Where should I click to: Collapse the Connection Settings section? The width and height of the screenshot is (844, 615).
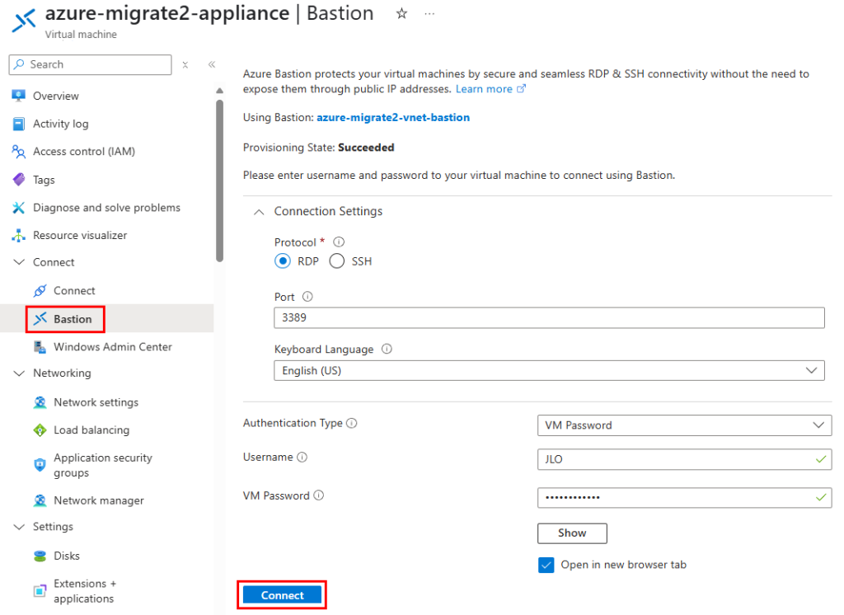259,212
